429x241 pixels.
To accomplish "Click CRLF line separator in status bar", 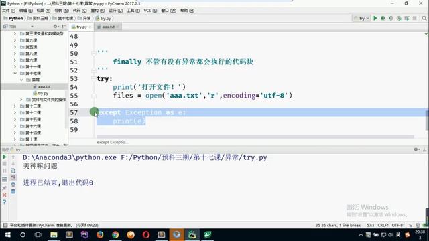I will [383, 225].
